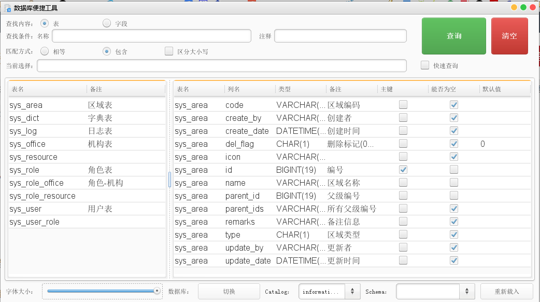Click the 重新载入 button
The width and height of the screenshot is (540, 302).
pyautogui.click(x=507, y=292)
